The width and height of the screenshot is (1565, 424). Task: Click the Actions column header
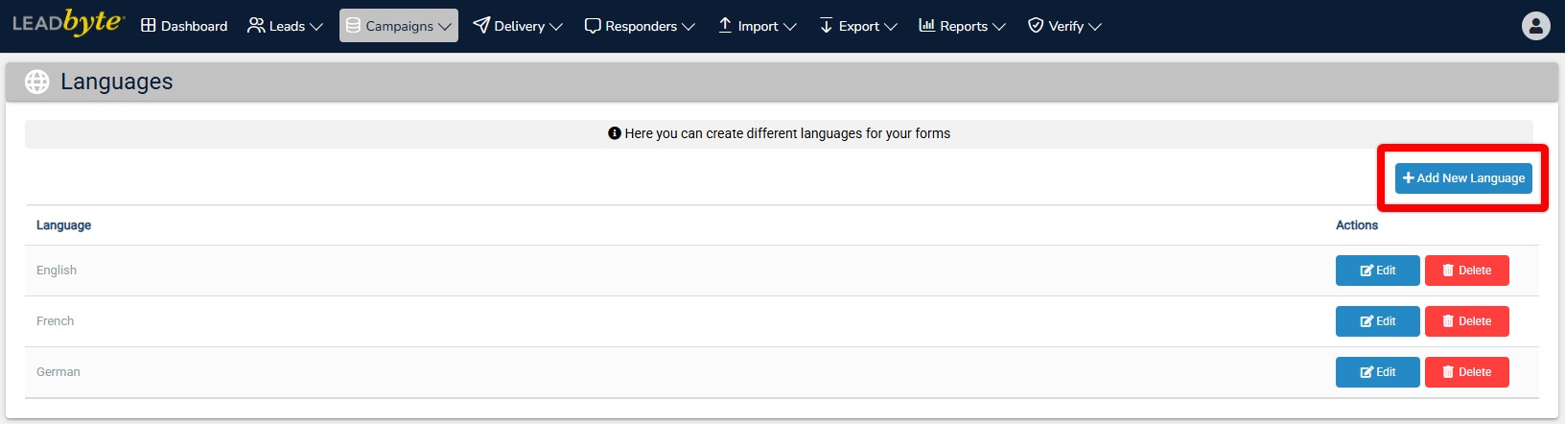(x=1357, y=225)
